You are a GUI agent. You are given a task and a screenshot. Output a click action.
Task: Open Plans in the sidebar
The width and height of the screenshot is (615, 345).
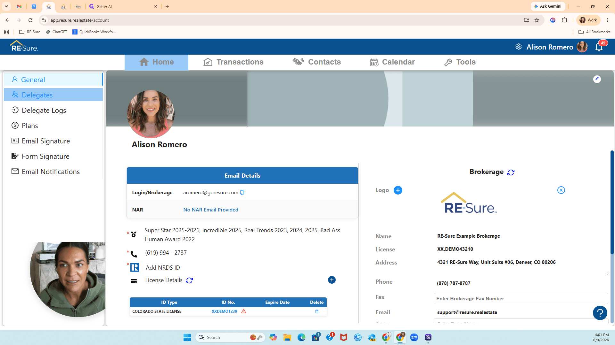(x=53, y=126)
